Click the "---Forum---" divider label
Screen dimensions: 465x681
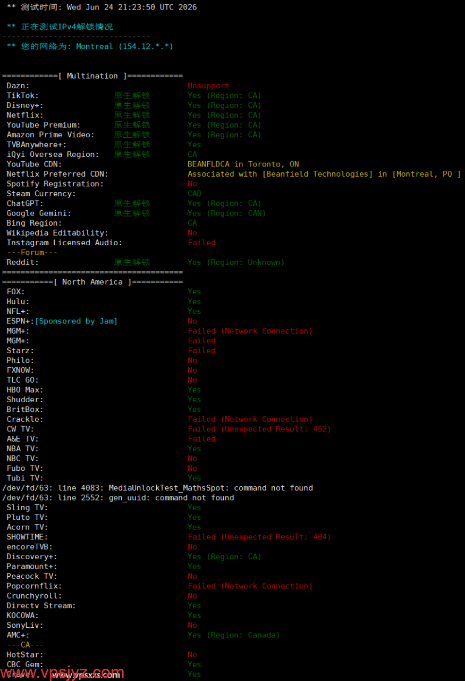[32, 253]
